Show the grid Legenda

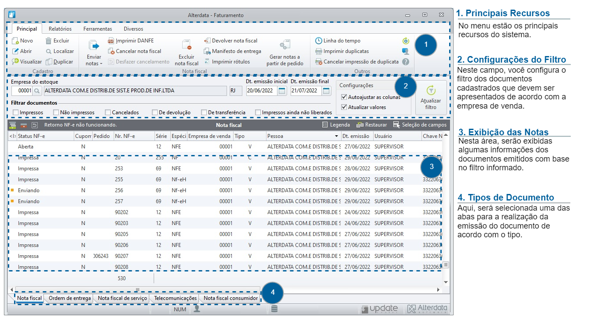[x=336, y=125]
